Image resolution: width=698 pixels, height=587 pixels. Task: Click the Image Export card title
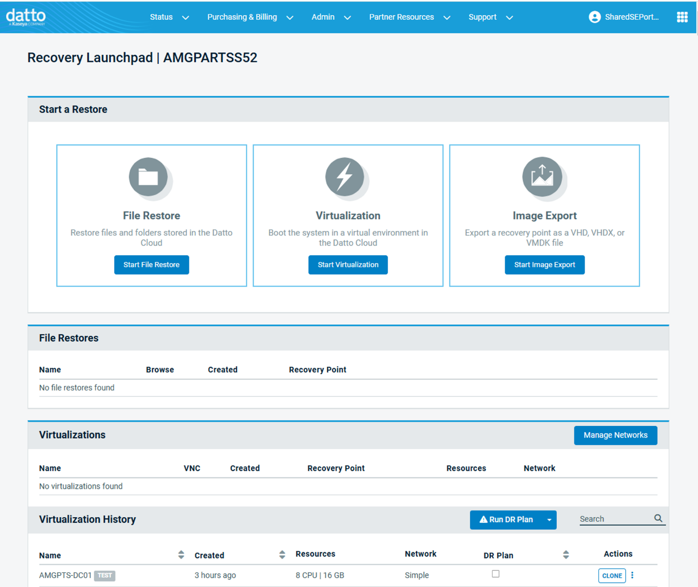click(x=545, y=216)
